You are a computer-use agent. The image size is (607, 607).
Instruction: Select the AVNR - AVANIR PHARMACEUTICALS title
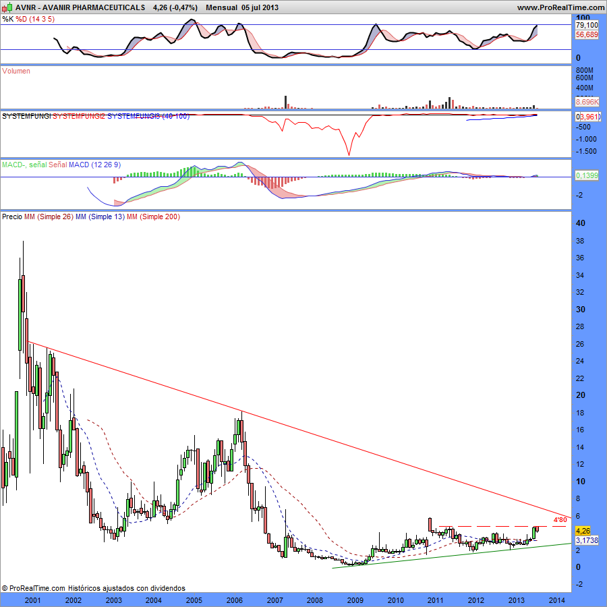80,7
